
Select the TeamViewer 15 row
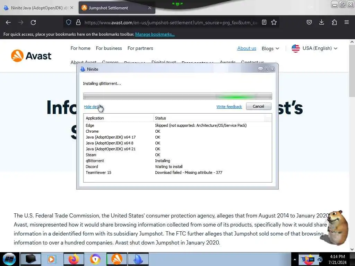[x=177, y=172]
